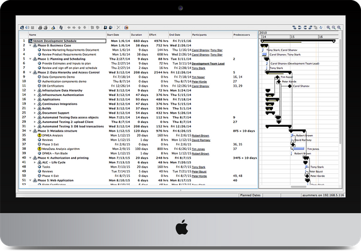Click the outdent left arrow icon
Screen dimensions: 361x251
(x=69, y=28)
